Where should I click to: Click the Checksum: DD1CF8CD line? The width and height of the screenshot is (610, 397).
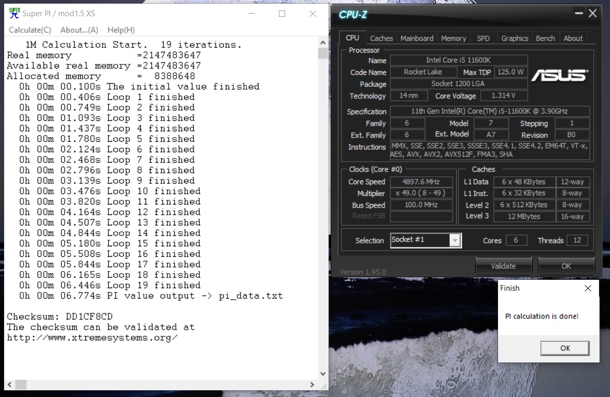(60, 316)
